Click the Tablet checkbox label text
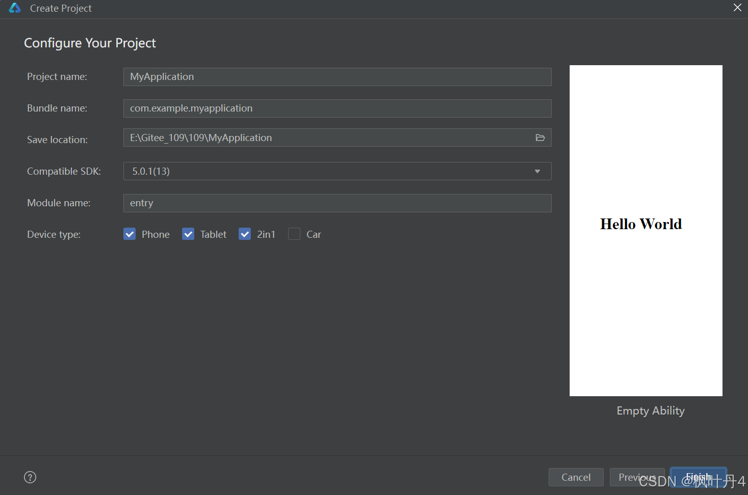Image resolution: width=748 pixels, height=495 pixels. click(x=213, y=234)
